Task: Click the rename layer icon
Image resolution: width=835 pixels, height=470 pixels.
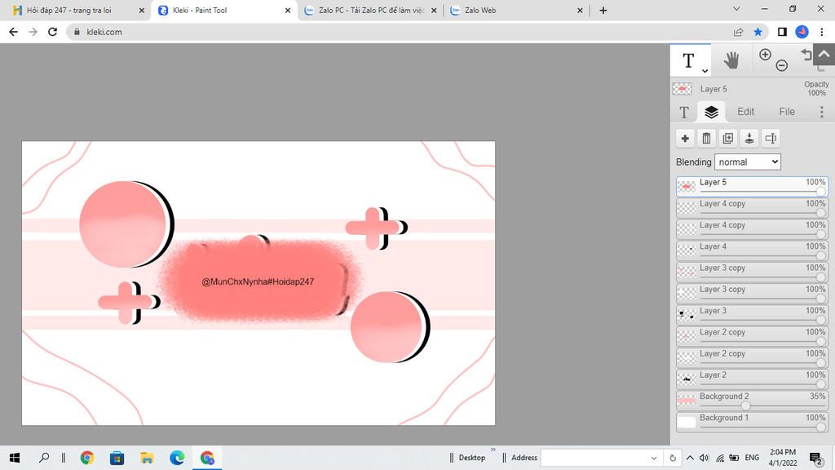Action: point(771,139)
